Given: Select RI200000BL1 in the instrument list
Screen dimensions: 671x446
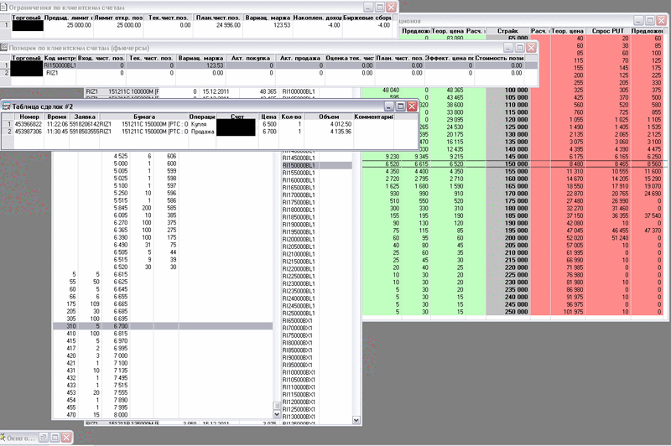Looking at the screenshot, I should 299,240.
